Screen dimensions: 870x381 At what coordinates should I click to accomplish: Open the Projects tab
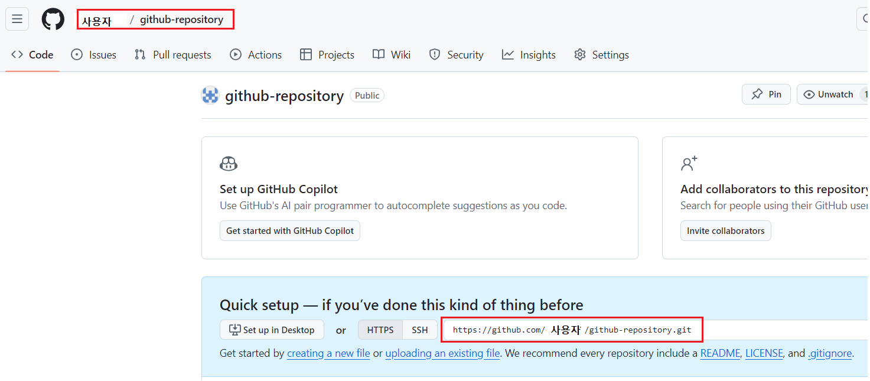point(327,55)
